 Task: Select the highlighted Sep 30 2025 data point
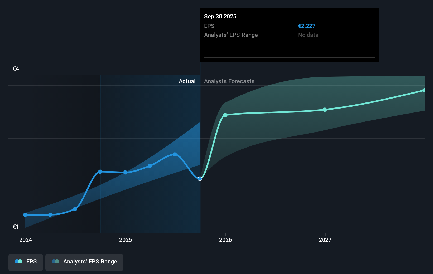click(x=200, y=179)
